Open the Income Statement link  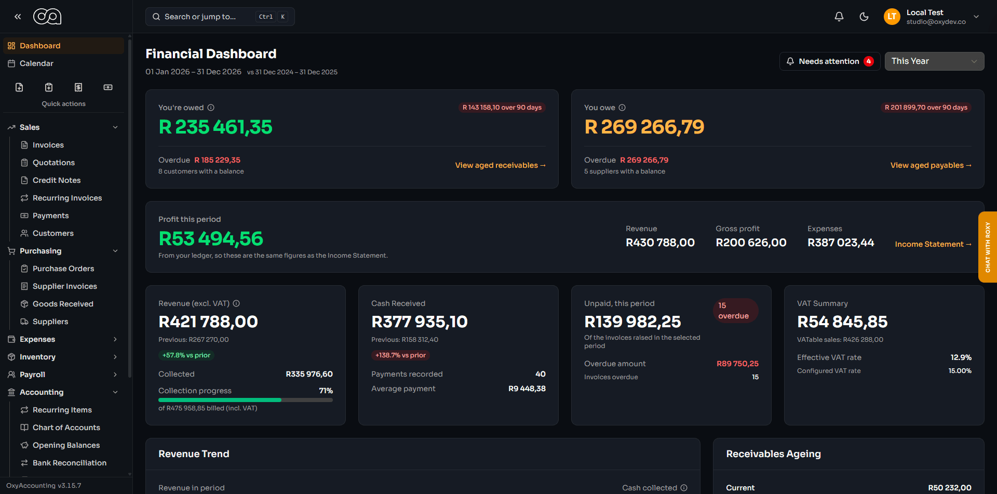[x=933, y=244]
